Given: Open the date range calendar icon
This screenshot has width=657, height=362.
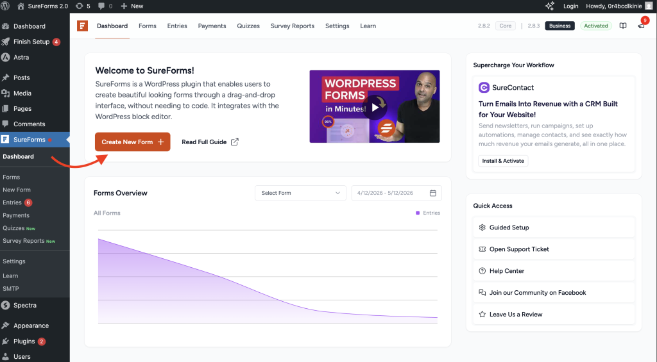Looking at the screenshot, I should point(433,193).
